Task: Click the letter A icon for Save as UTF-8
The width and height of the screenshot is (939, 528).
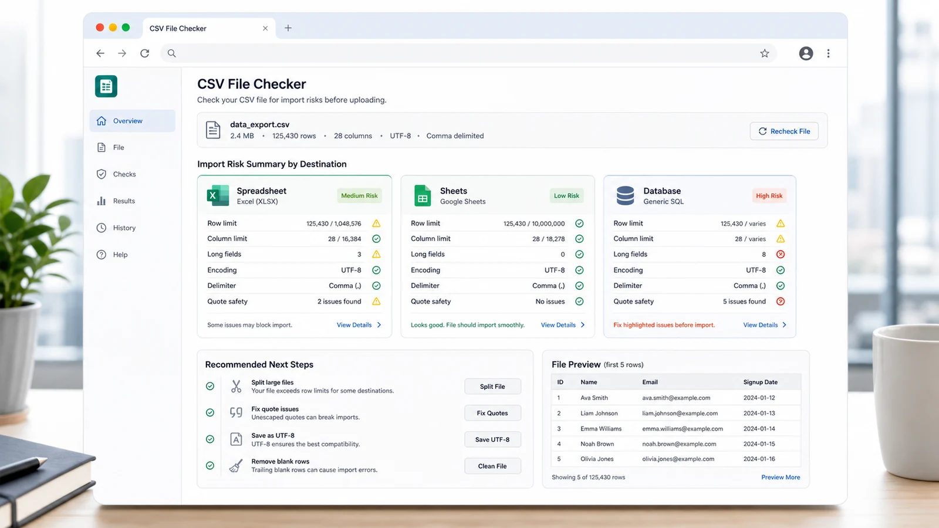Action: click(x=236, y=439)
